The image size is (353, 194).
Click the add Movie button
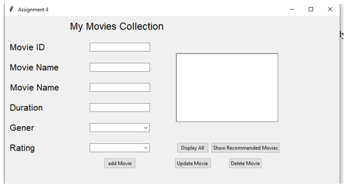pyautogui.click(x=120, y=163)
